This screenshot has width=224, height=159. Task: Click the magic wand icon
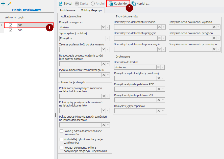(10, 4)
